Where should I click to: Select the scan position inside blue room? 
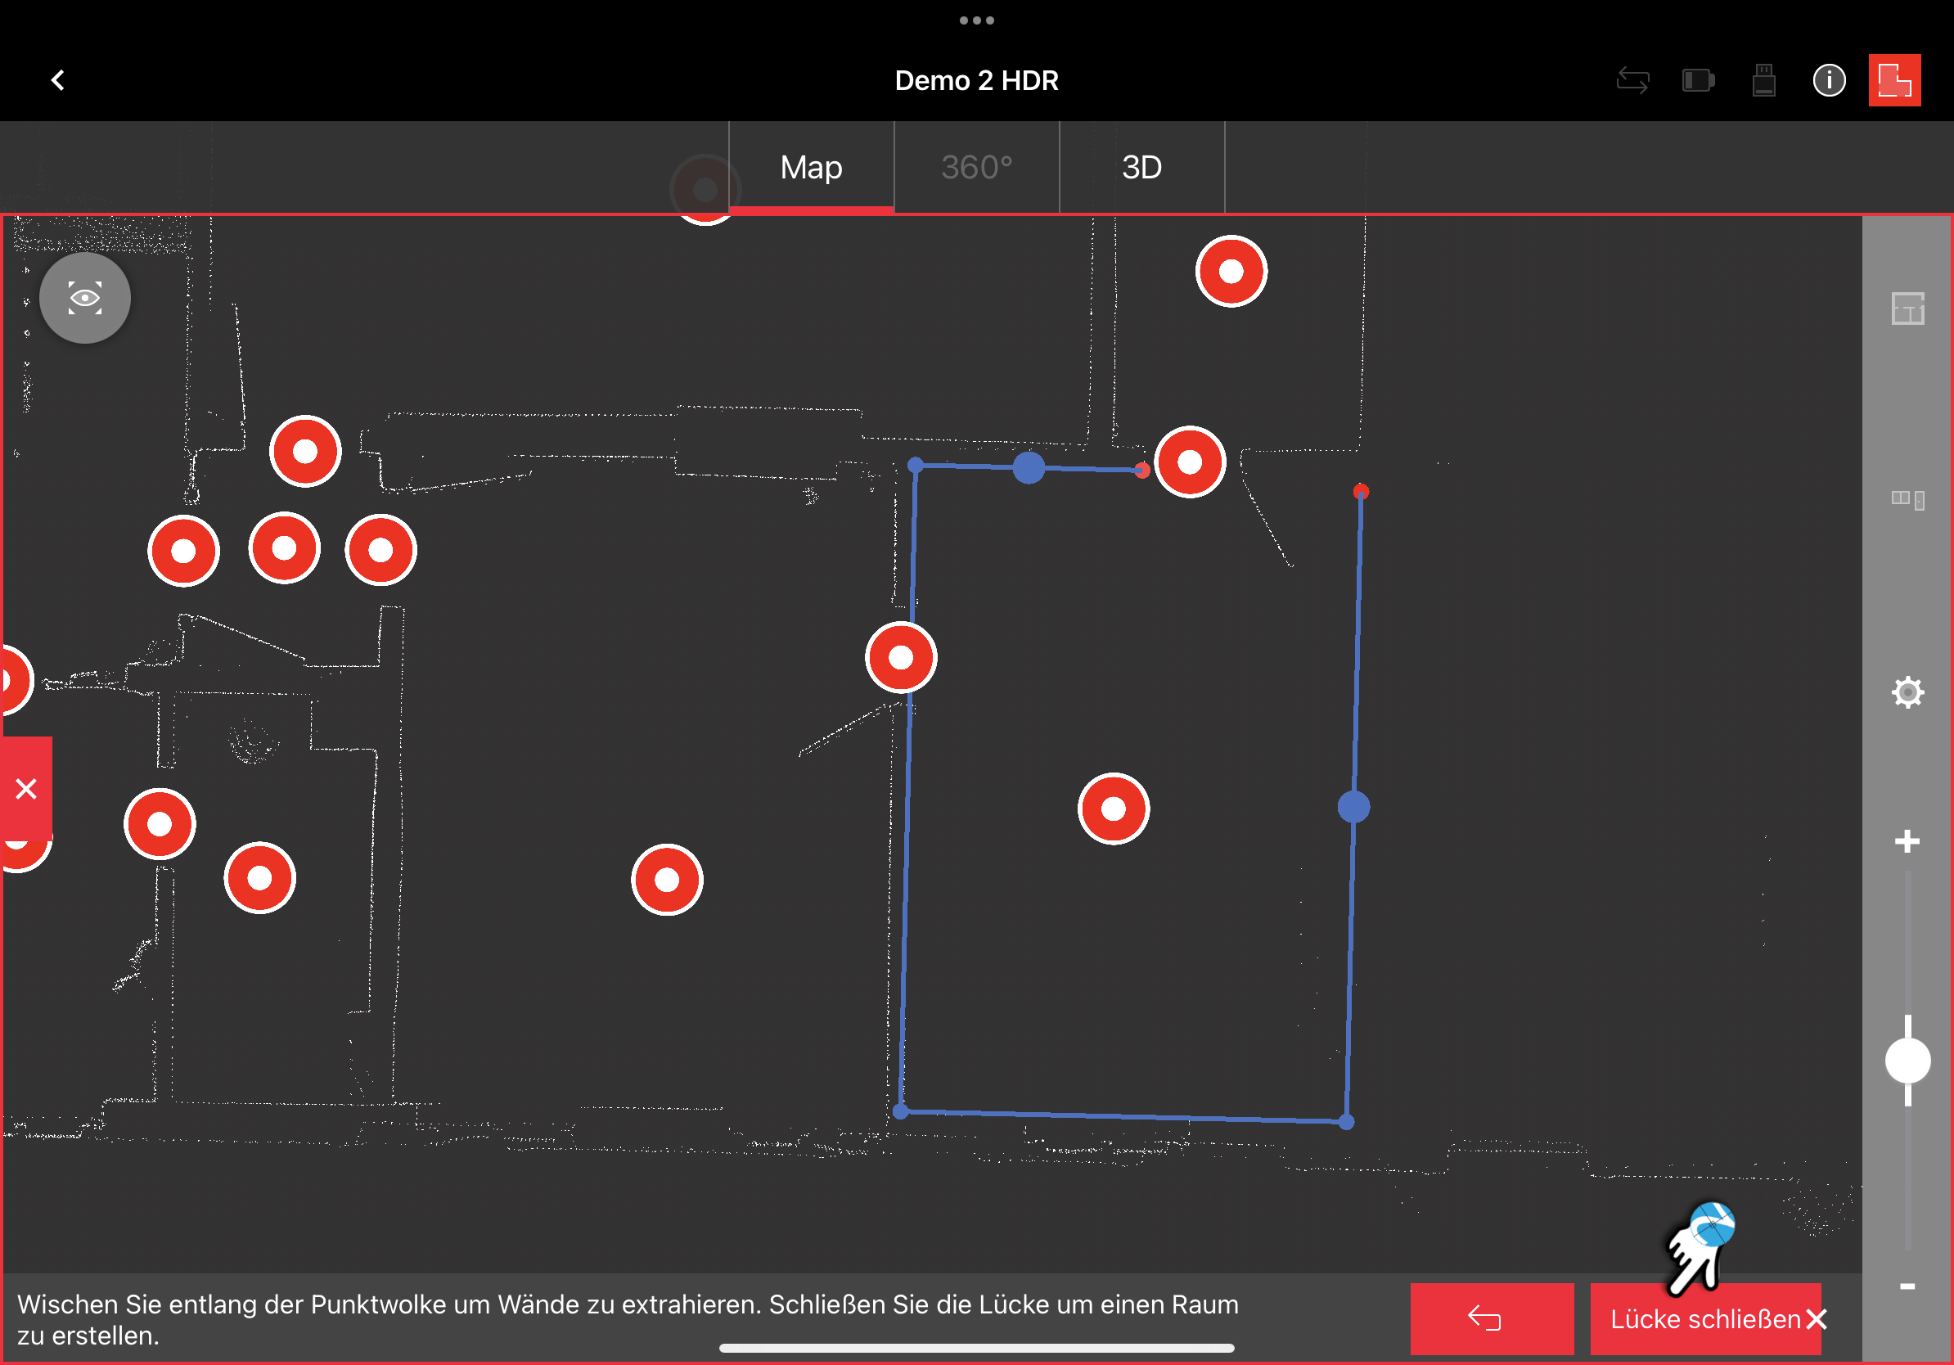tap(1113, 809)
